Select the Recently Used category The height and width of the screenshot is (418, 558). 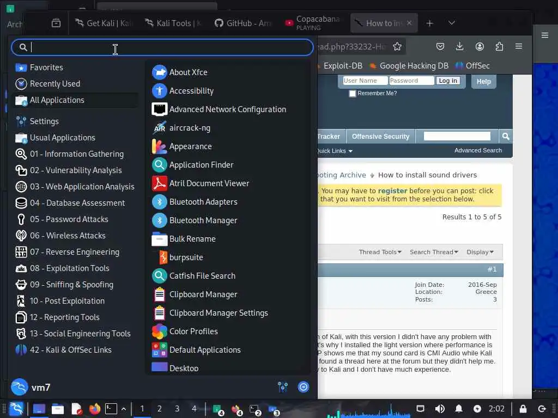coord(75,83)
